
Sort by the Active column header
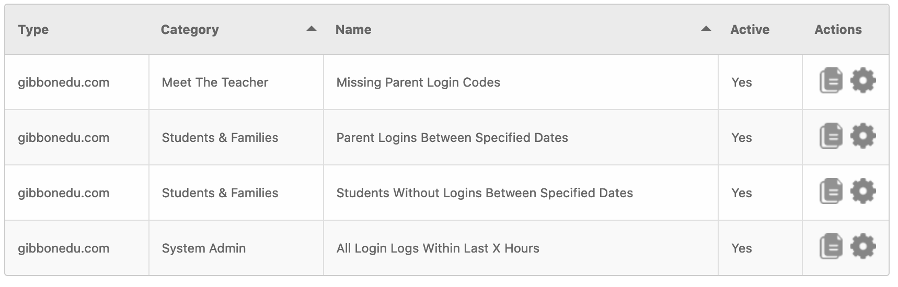[x=750, y=30]
